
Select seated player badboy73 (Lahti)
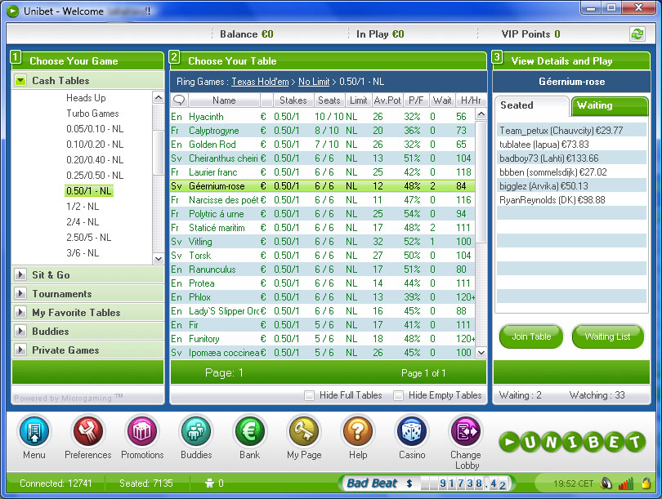571,158
